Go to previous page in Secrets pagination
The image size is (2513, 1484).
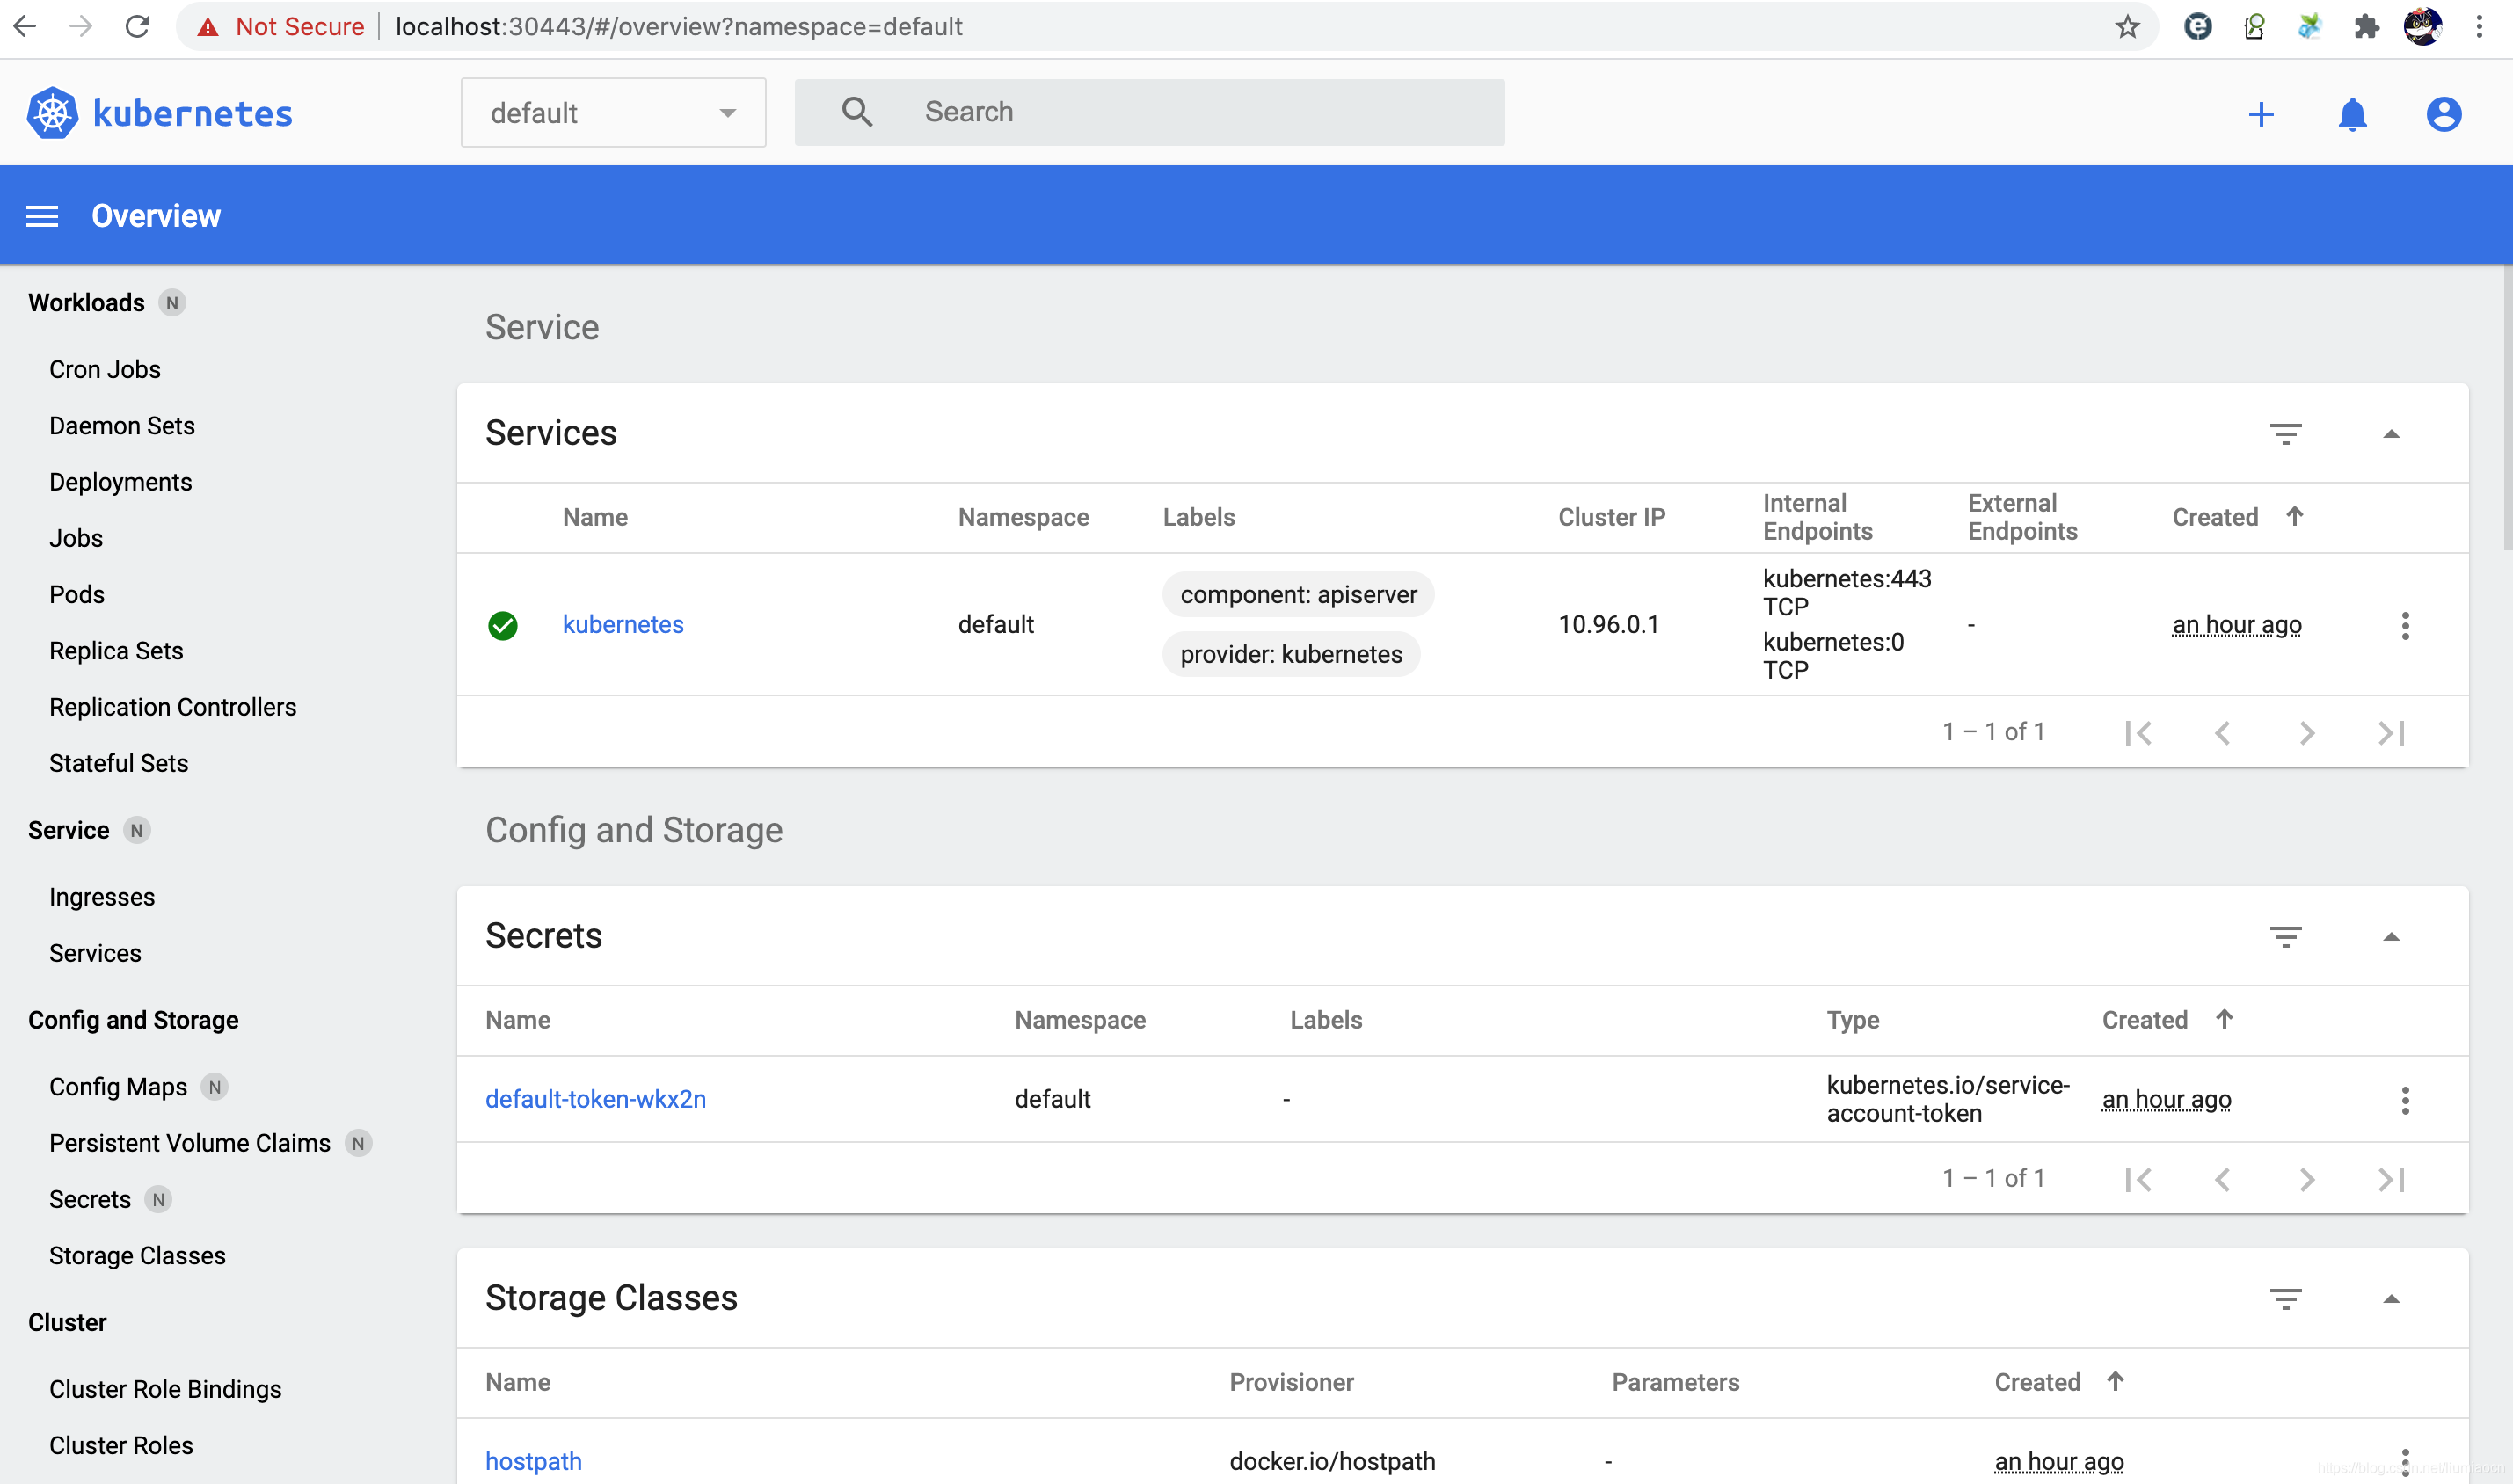(x=2222, y=1179)
